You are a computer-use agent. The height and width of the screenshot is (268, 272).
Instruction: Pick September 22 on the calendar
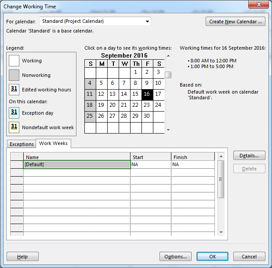pyautogui.click(x=135, y=105)
